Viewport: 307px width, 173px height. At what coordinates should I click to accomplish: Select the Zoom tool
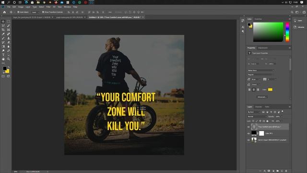[9, 59]
